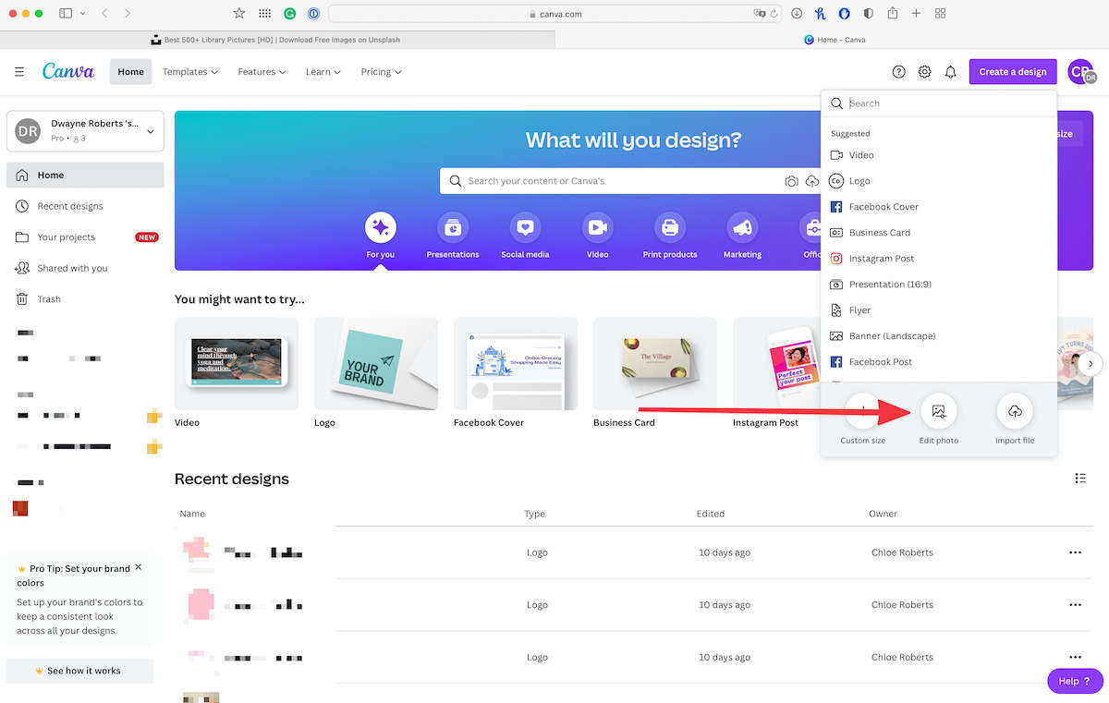Open more options for first Logo row
Viewport: 1109px width, 703px height.
(x=1075, y=552)
